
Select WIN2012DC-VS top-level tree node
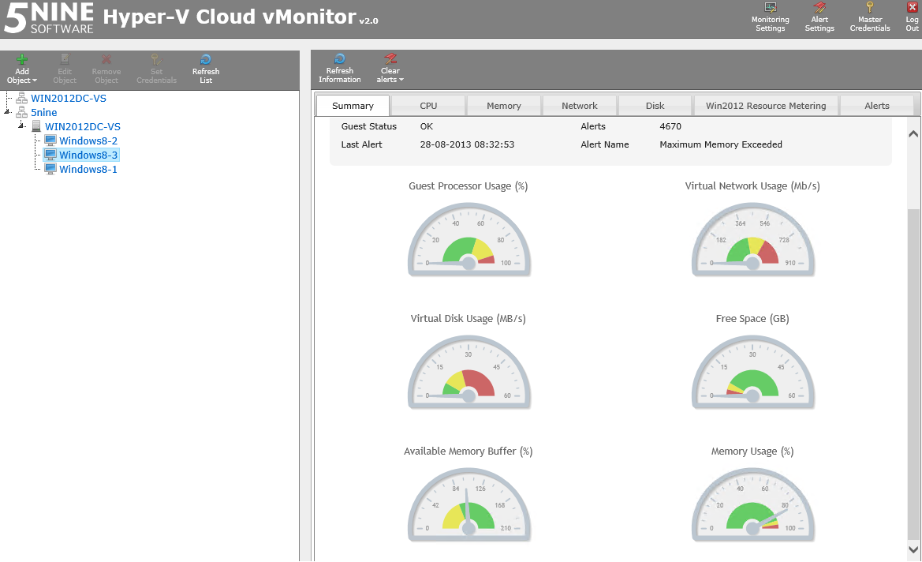click(x=68, y=99)
